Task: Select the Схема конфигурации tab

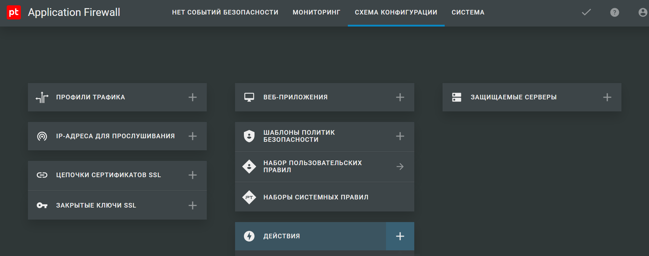Action: [396, 12]
